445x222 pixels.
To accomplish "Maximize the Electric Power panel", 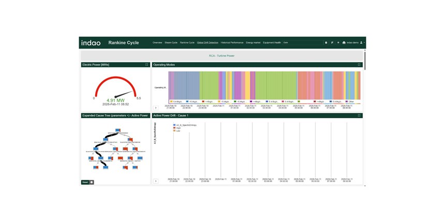I will (146, 65).
